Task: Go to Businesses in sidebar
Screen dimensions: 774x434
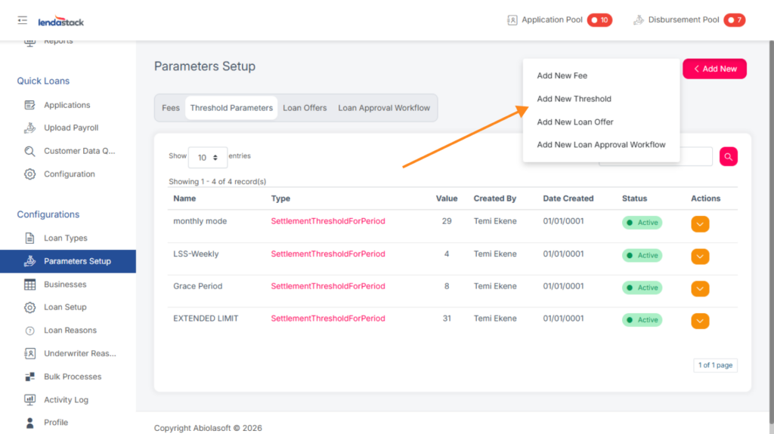Action: (65, 285)
